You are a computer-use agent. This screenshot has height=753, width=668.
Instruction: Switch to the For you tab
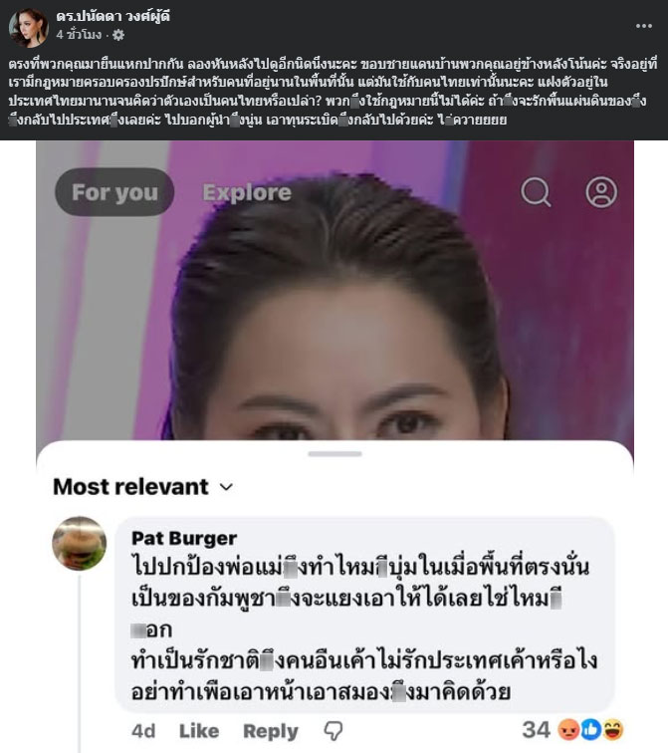point(114,192)
